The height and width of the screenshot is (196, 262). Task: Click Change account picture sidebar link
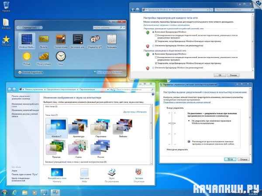(x=25, y=115)
